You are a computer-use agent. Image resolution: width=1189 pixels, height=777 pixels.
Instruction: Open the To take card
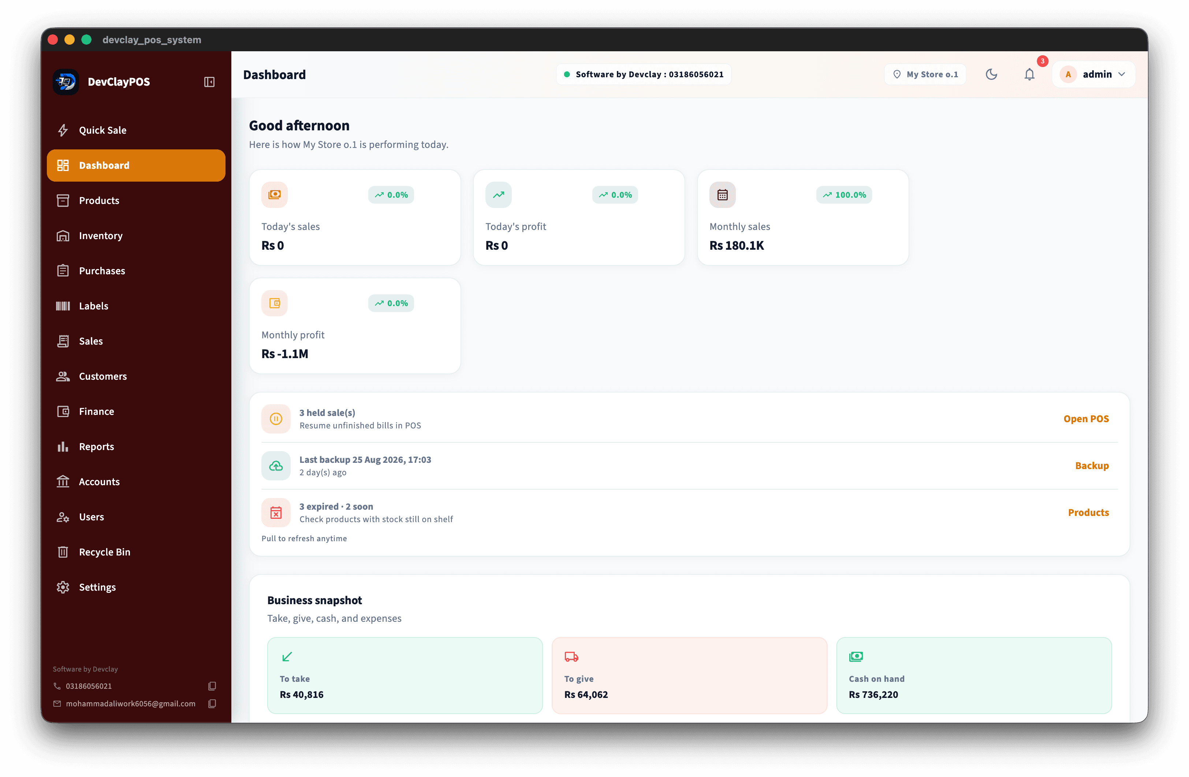point(405,676)
